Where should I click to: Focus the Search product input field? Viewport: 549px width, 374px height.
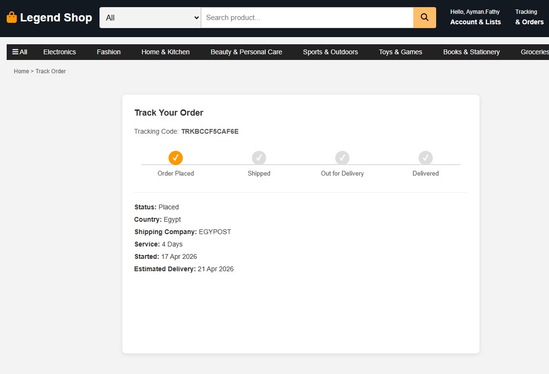[x=307, y=18]
